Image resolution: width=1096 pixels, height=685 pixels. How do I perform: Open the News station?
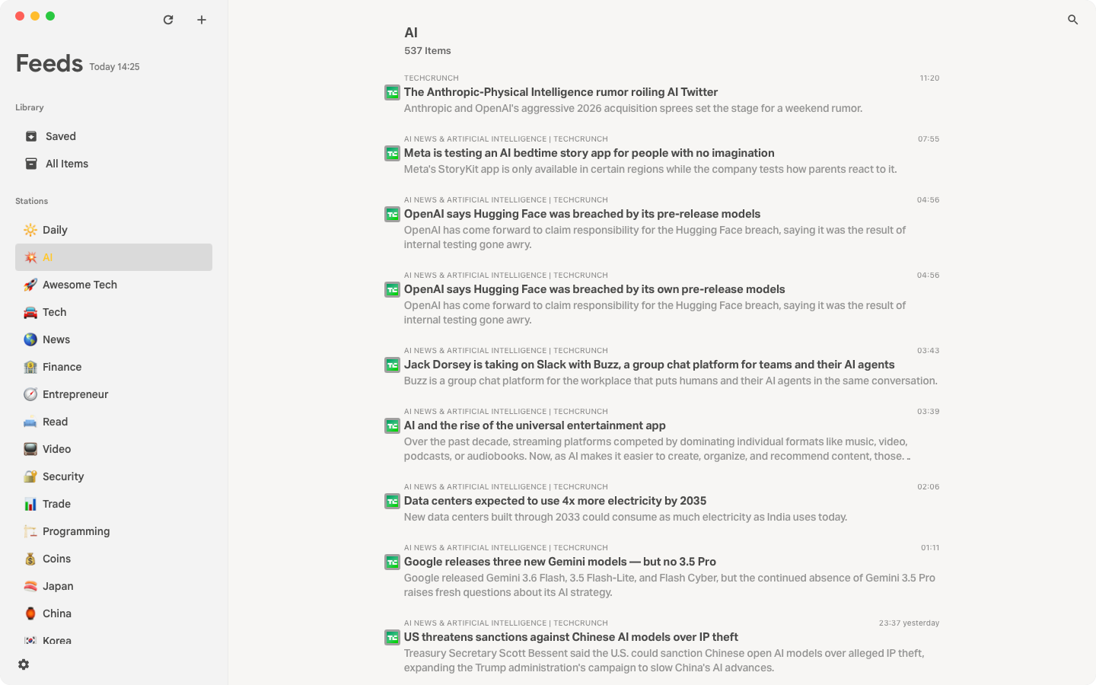coord(113,339)
